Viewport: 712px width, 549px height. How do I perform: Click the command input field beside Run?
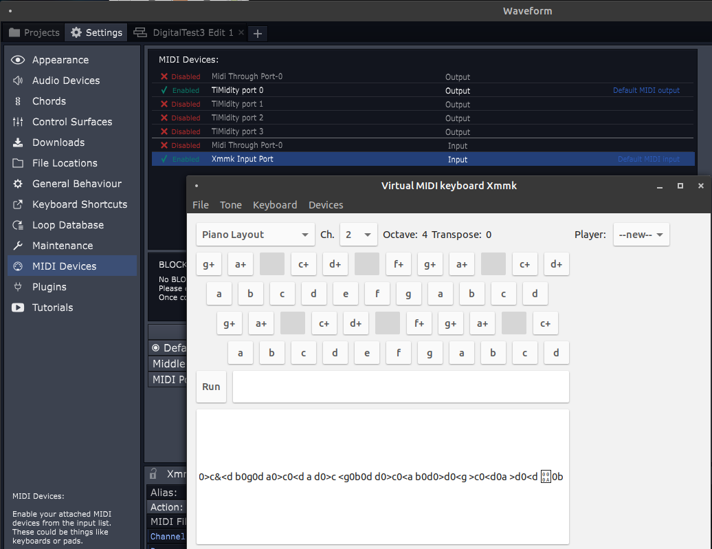(401, 387)
